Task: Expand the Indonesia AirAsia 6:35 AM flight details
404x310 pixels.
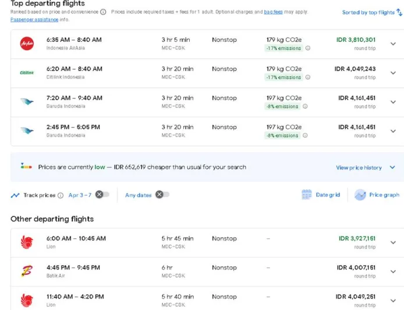Action: (x=392, y=44)
